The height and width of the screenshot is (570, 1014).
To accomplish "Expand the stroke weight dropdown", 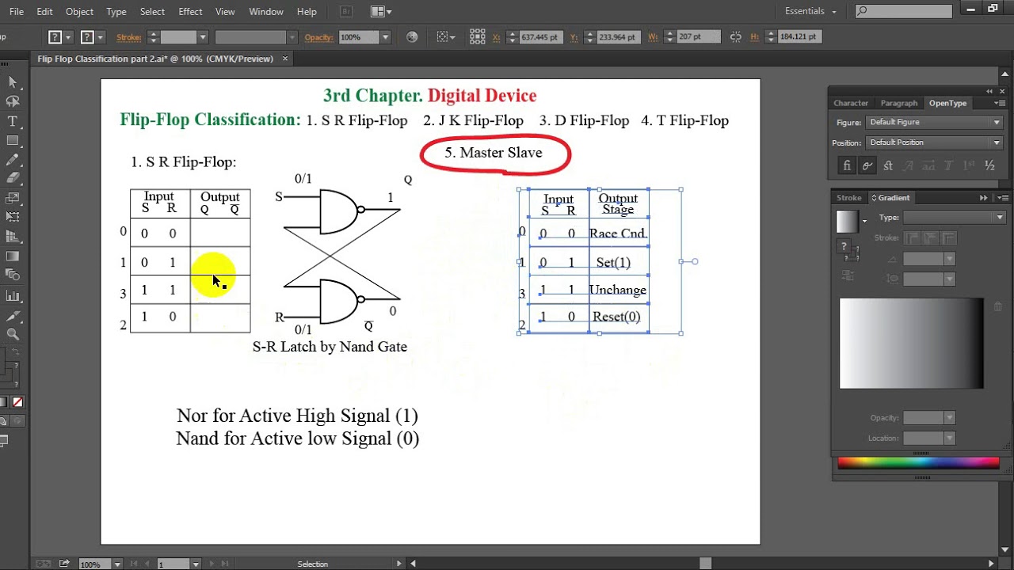I will 203,37.
